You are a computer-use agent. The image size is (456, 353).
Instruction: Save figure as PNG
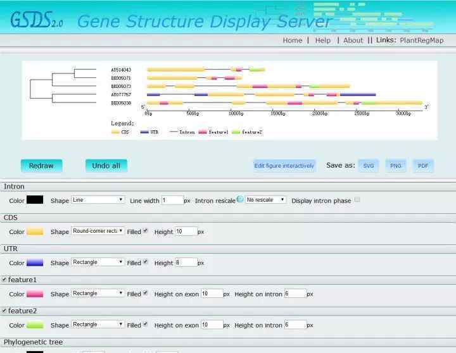tap(395, 166)
